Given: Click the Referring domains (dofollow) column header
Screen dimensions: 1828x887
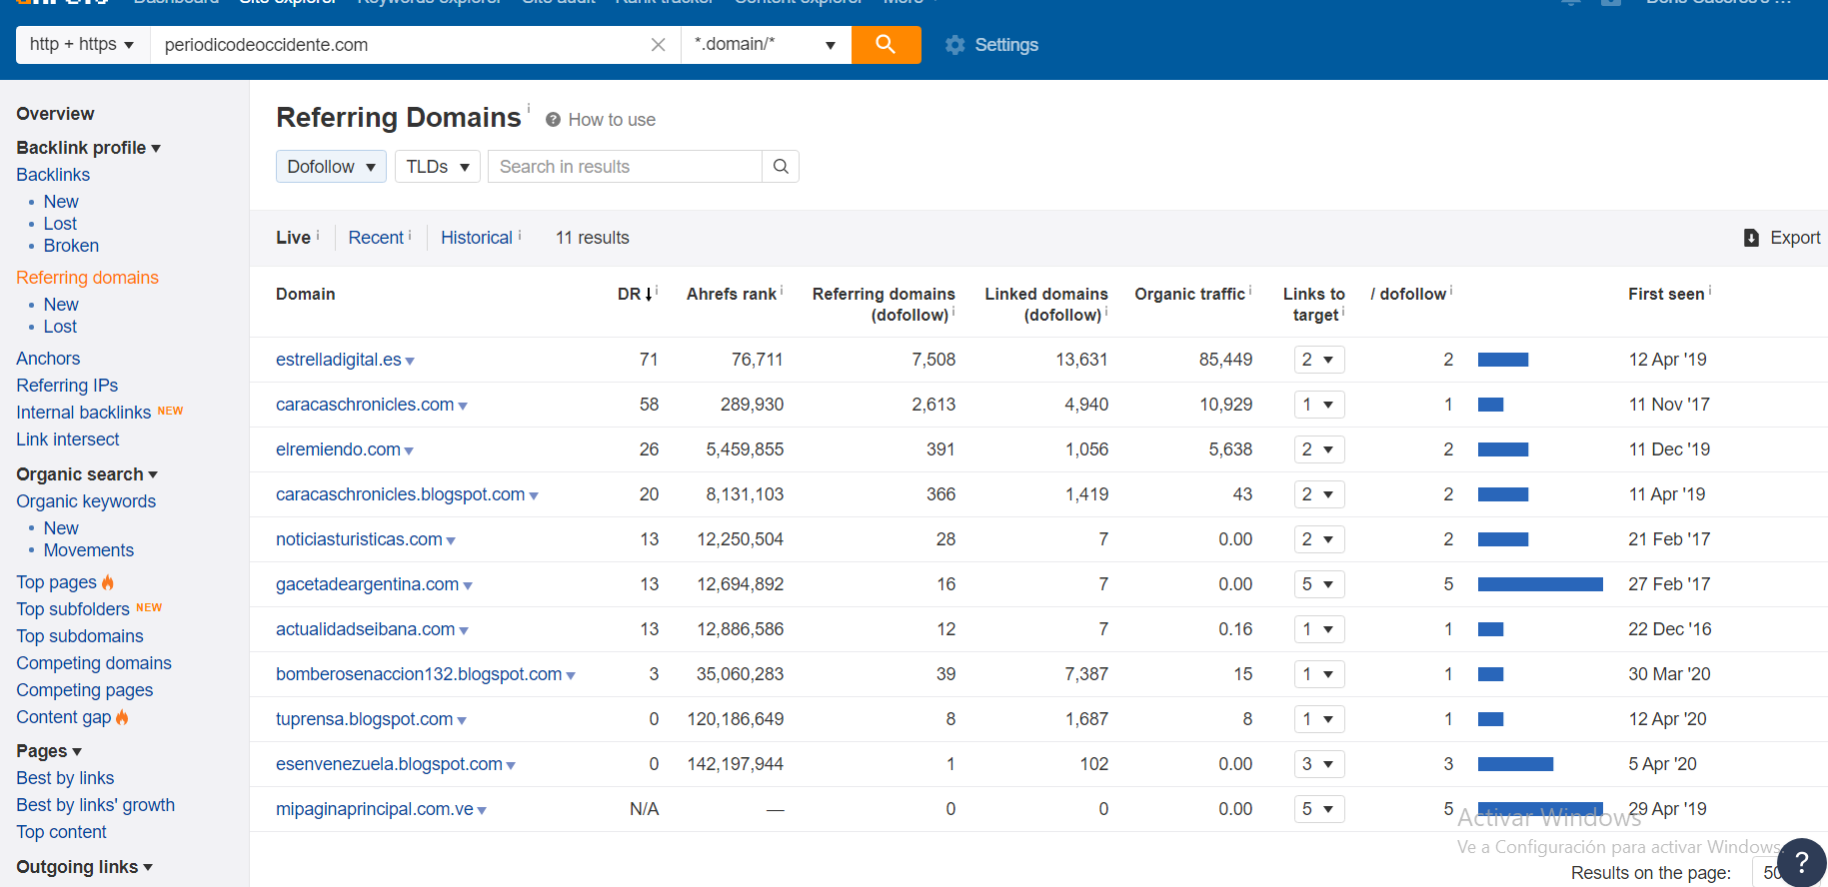Looking at the screenshot, I should tap(884, 305).
